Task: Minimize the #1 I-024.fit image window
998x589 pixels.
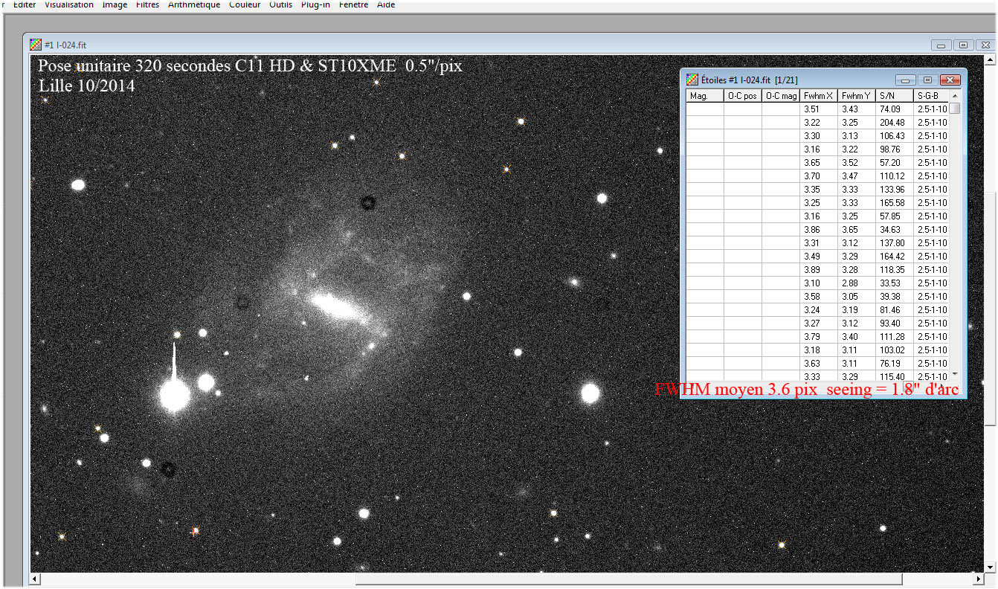Action: tap(941, 45)
